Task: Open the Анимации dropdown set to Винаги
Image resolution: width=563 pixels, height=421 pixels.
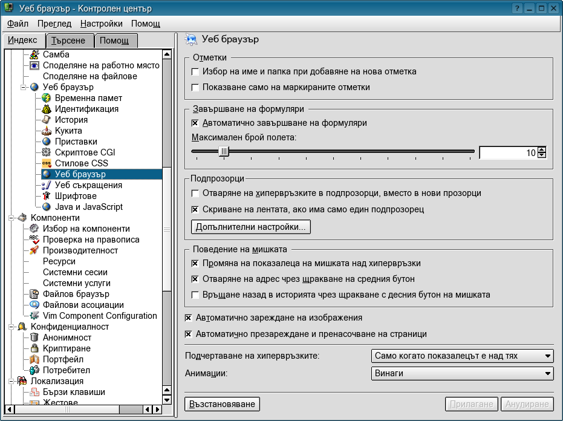Action: click(462, 373)
